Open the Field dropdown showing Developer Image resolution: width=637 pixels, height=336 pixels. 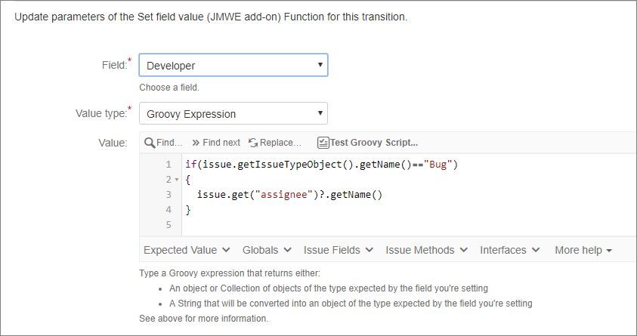point(233,65)
